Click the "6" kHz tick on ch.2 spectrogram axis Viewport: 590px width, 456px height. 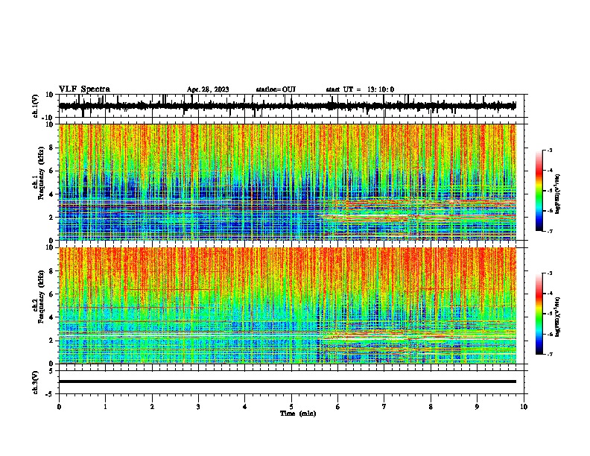tap(51, 294)
